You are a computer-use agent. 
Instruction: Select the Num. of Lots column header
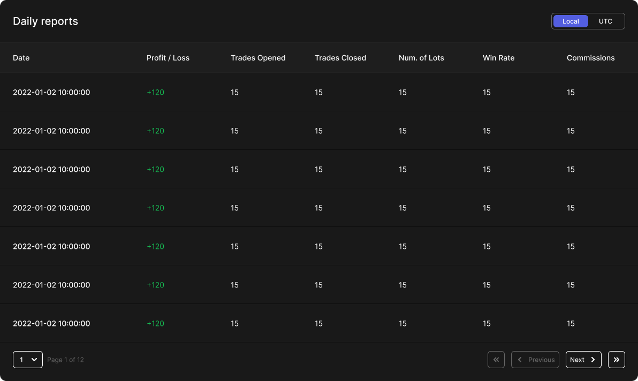point(421,58)
